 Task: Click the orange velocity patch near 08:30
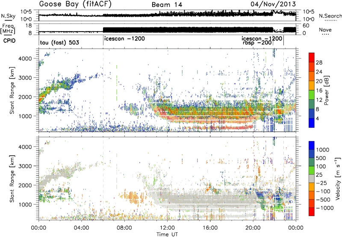[132, 196]
